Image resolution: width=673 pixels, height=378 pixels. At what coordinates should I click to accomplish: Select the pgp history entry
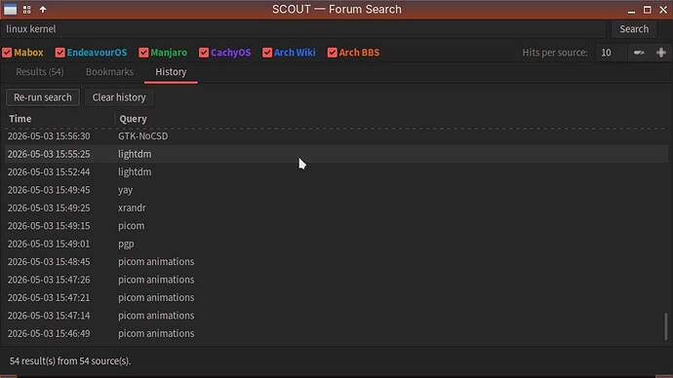(x=336, y=244)
